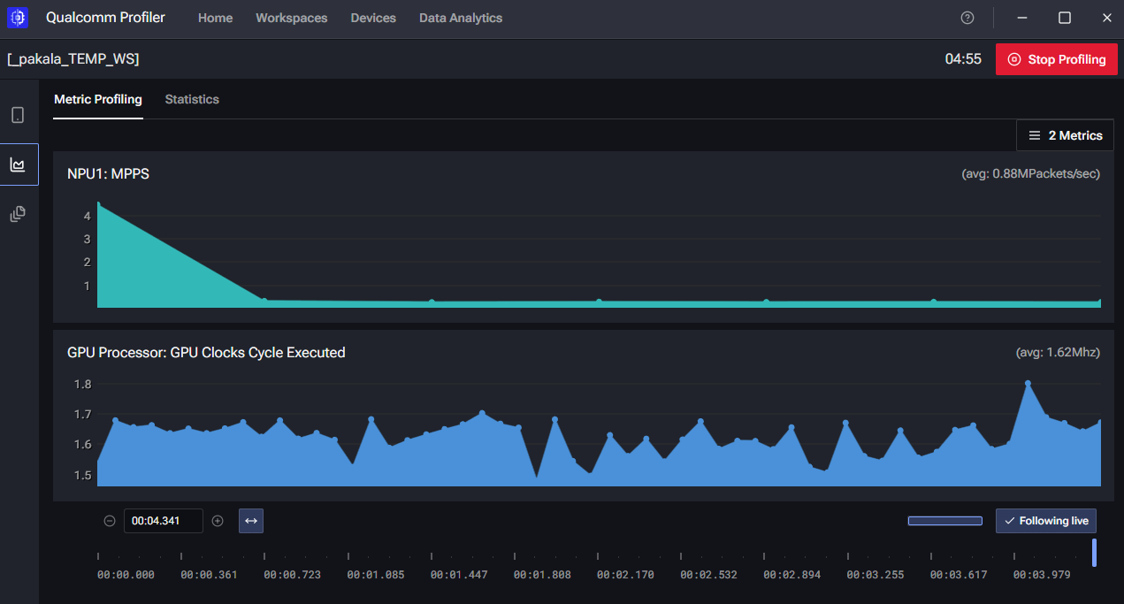Click the zoom out minus icon
1124x604 pixels.
coord(110,521)
